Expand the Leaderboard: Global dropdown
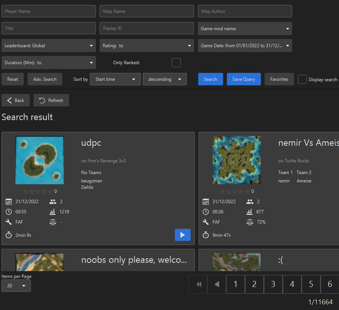This screenshot has height=310, width=339. pyautogui.click(x=49, y=46)
